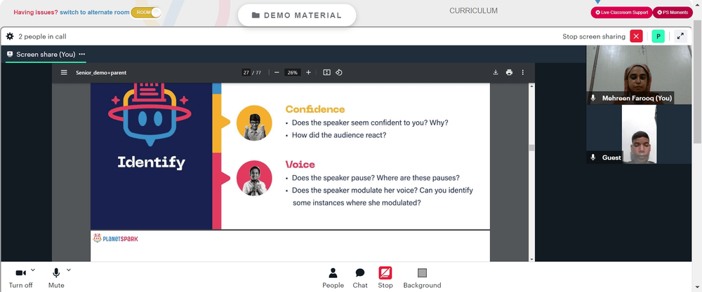Click microphone icon on Mehreen Farooq tile
702x292 pixels.
coord(593,98)
